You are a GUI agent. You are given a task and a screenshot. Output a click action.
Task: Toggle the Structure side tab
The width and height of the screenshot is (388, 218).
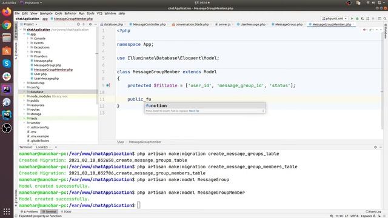click(x=16, y=51)
